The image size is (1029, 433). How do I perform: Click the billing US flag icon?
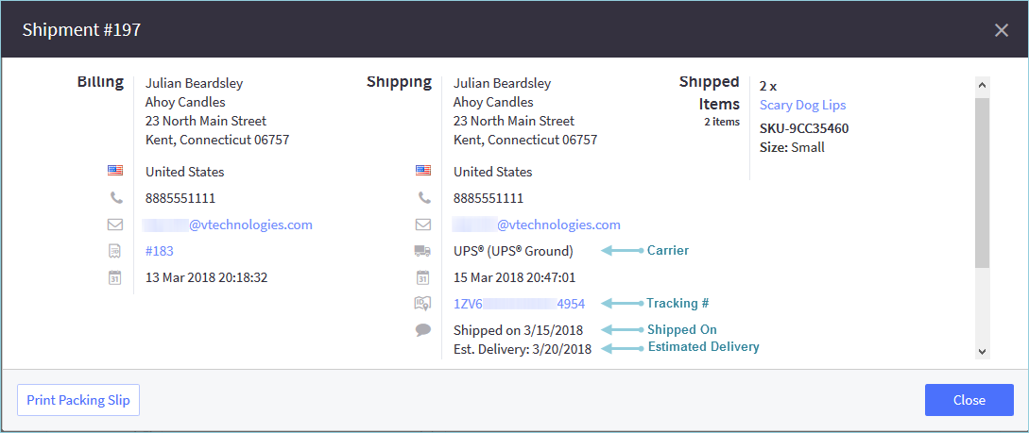[x=115, y=171]
